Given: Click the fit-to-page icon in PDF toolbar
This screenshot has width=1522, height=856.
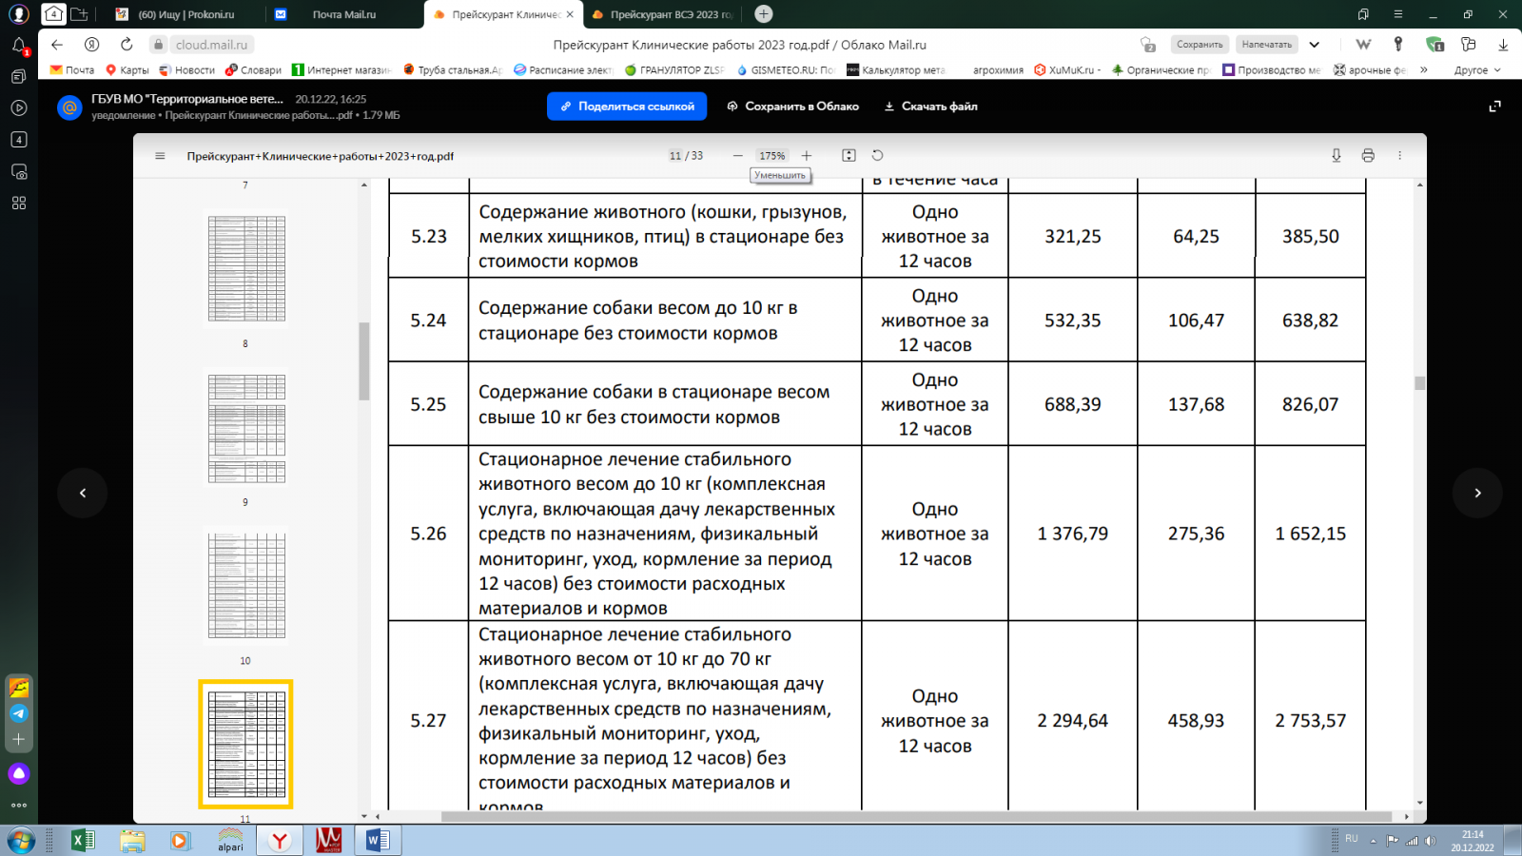Looking at the screenshot, I should click(849, 156).
